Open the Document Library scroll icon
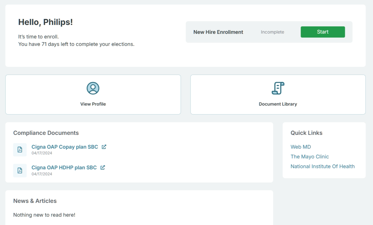Image resolution: width=373 pixels, height=225 pixels. point(278,88)
